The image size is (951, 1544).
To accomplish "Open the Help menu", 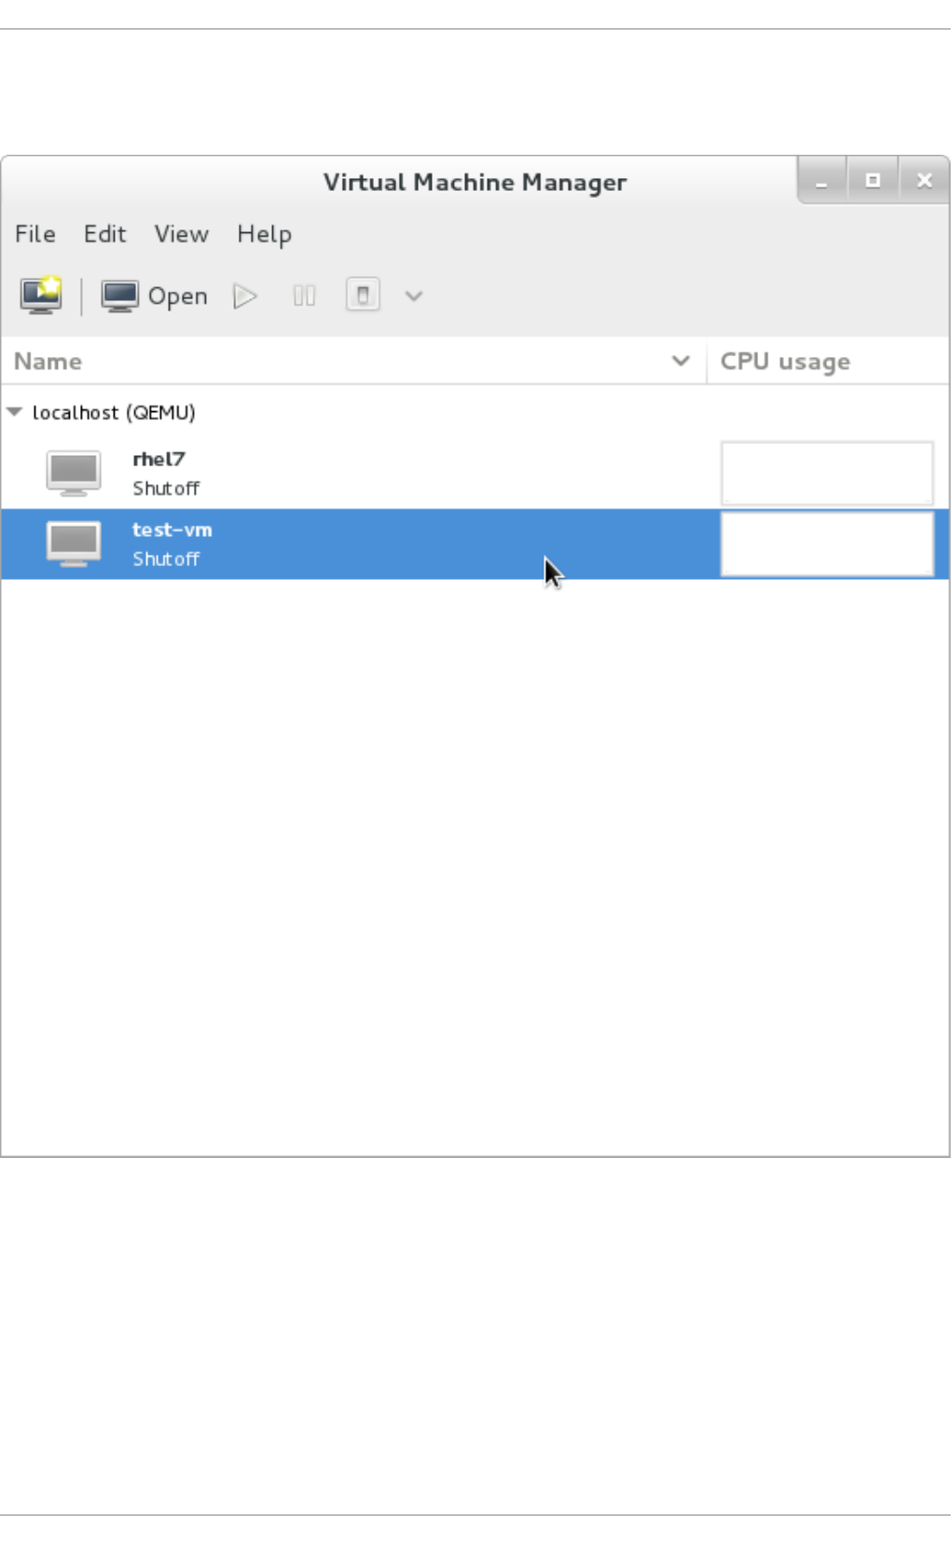I will (264, 234).
